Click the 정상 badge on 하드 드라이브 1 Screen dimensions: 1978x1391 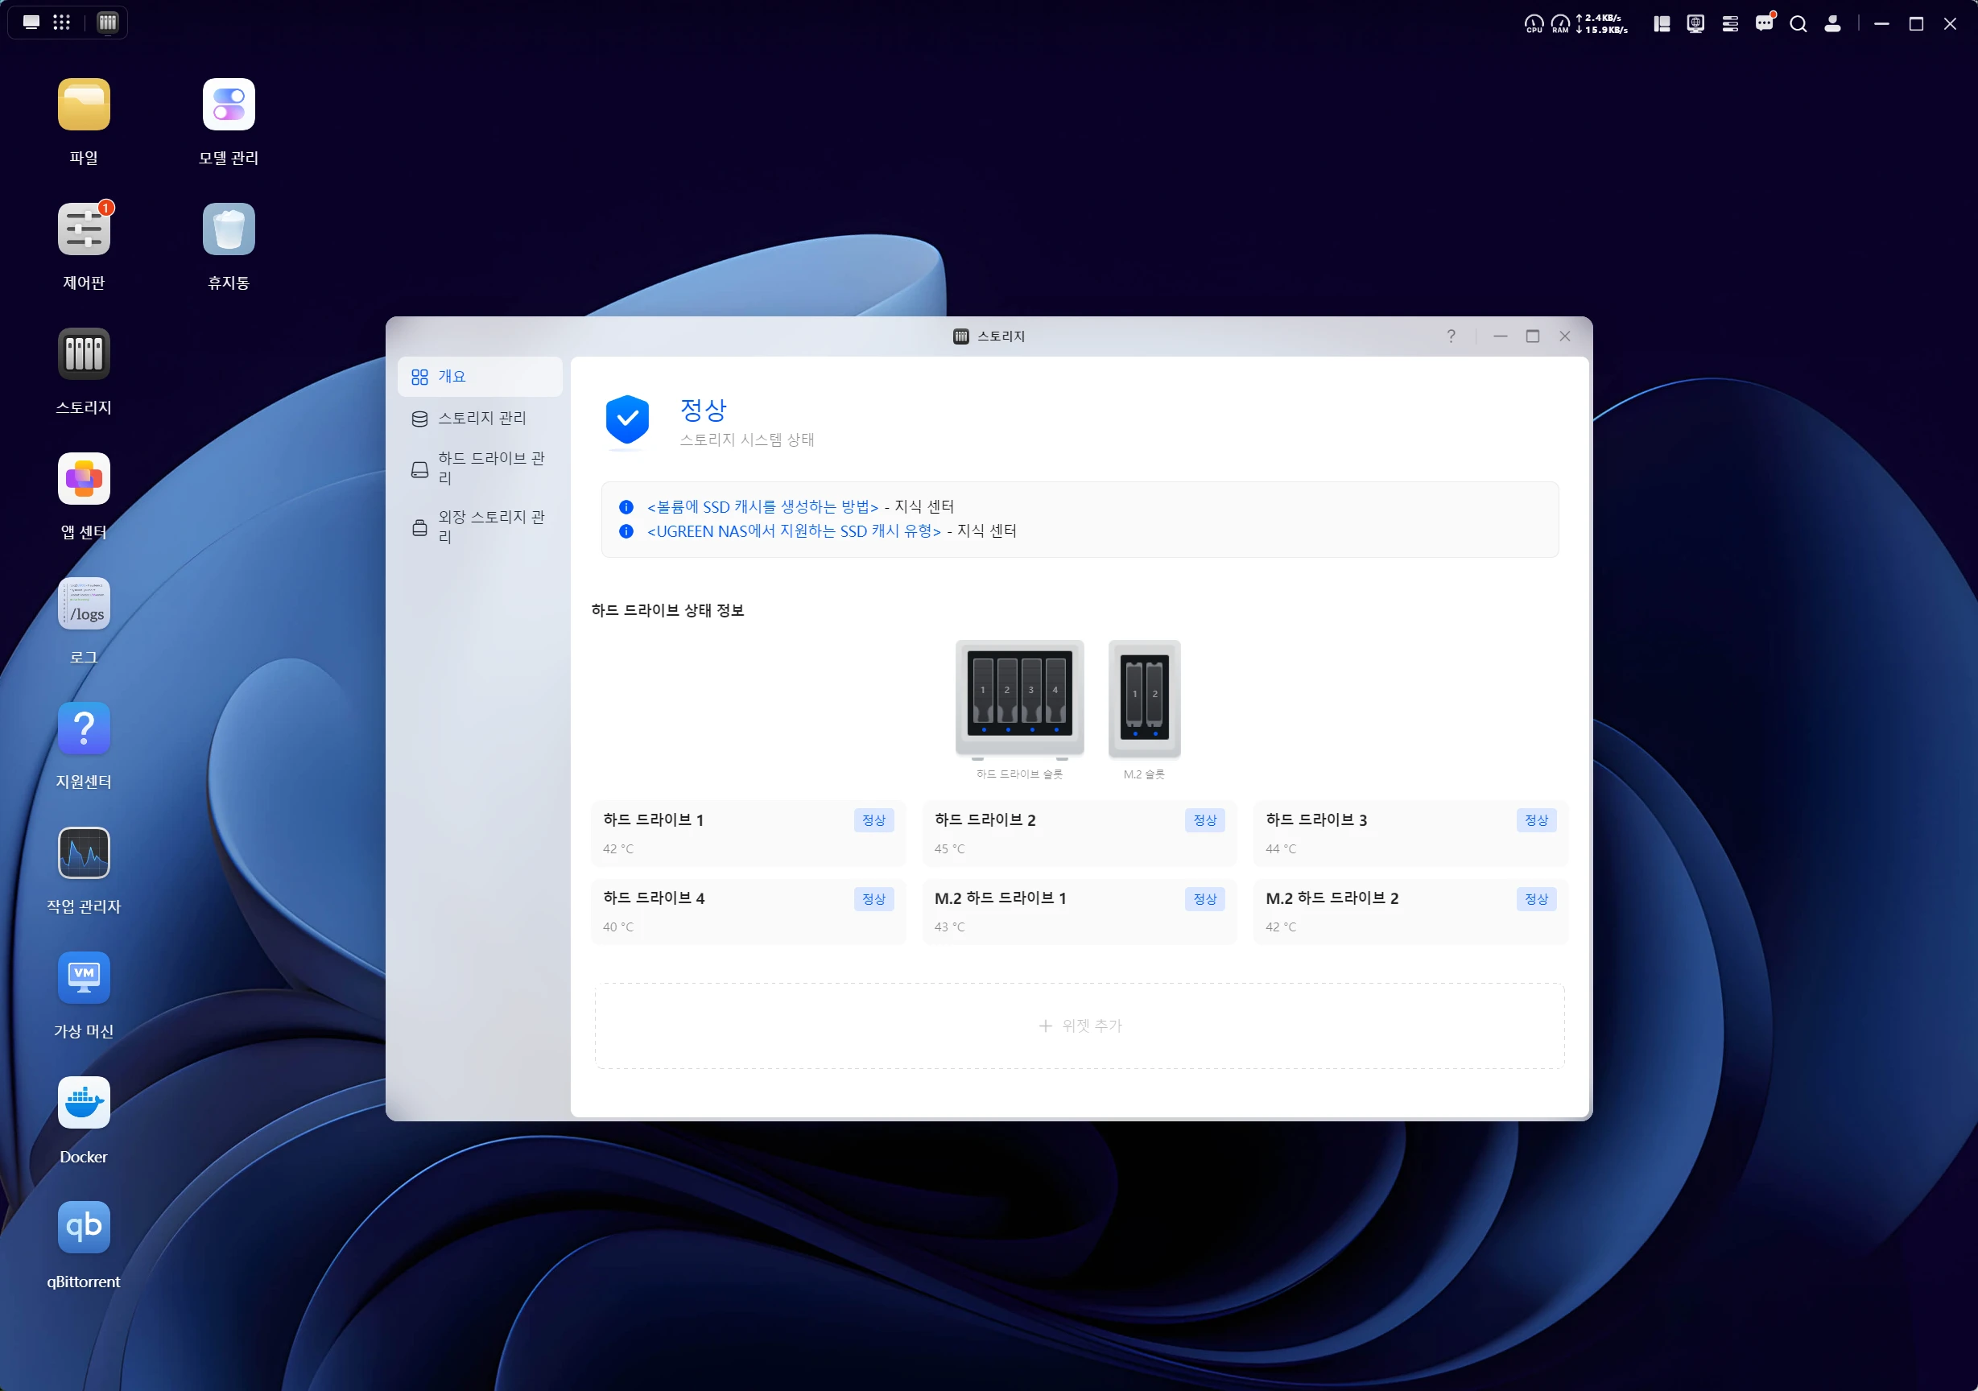click(x=873, y=821)
